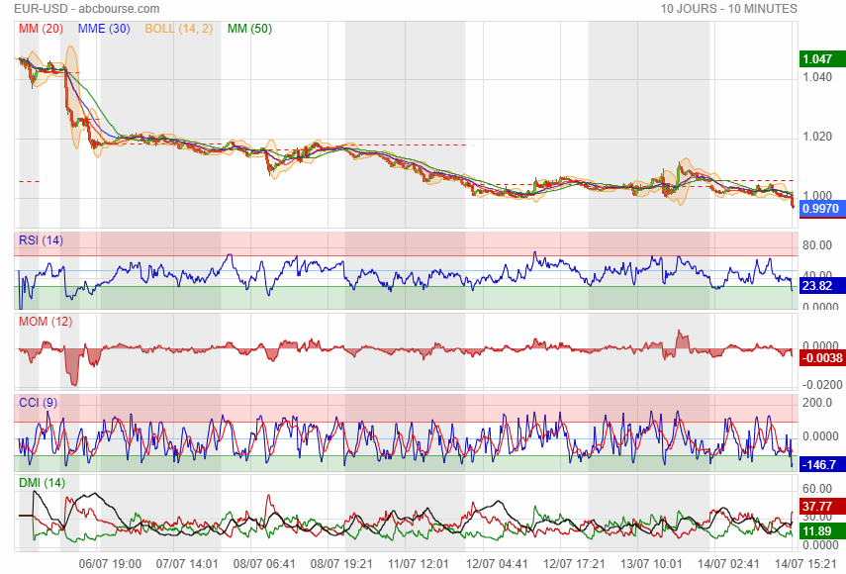This screenshot has height=574, width=846.
Task: Click the 06/07 19:00 time axis label
Action: point(110,564)
